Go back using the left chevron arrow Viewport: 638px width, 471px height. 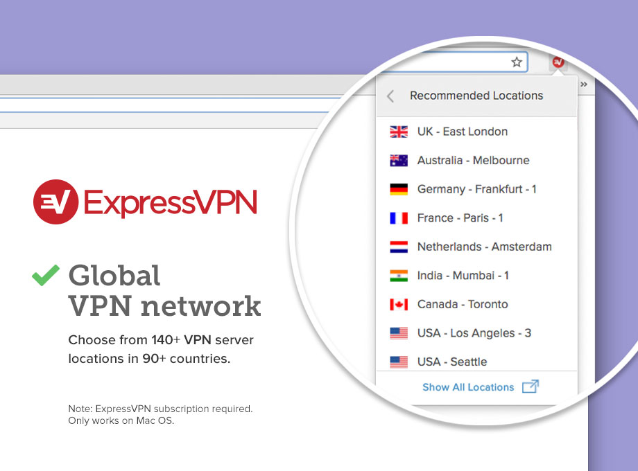390,96
